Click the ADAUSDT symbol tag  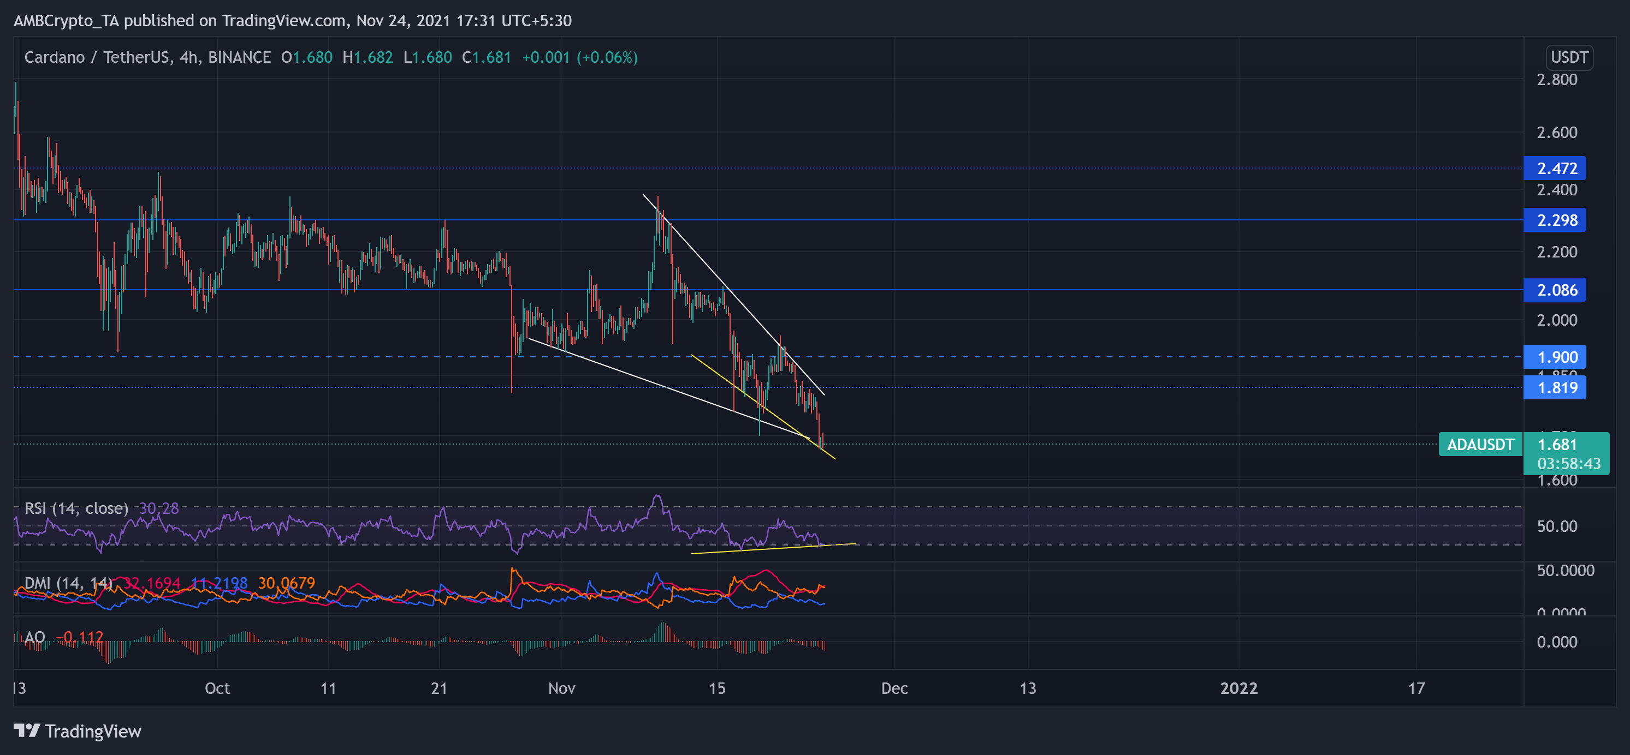(1480, 445)
